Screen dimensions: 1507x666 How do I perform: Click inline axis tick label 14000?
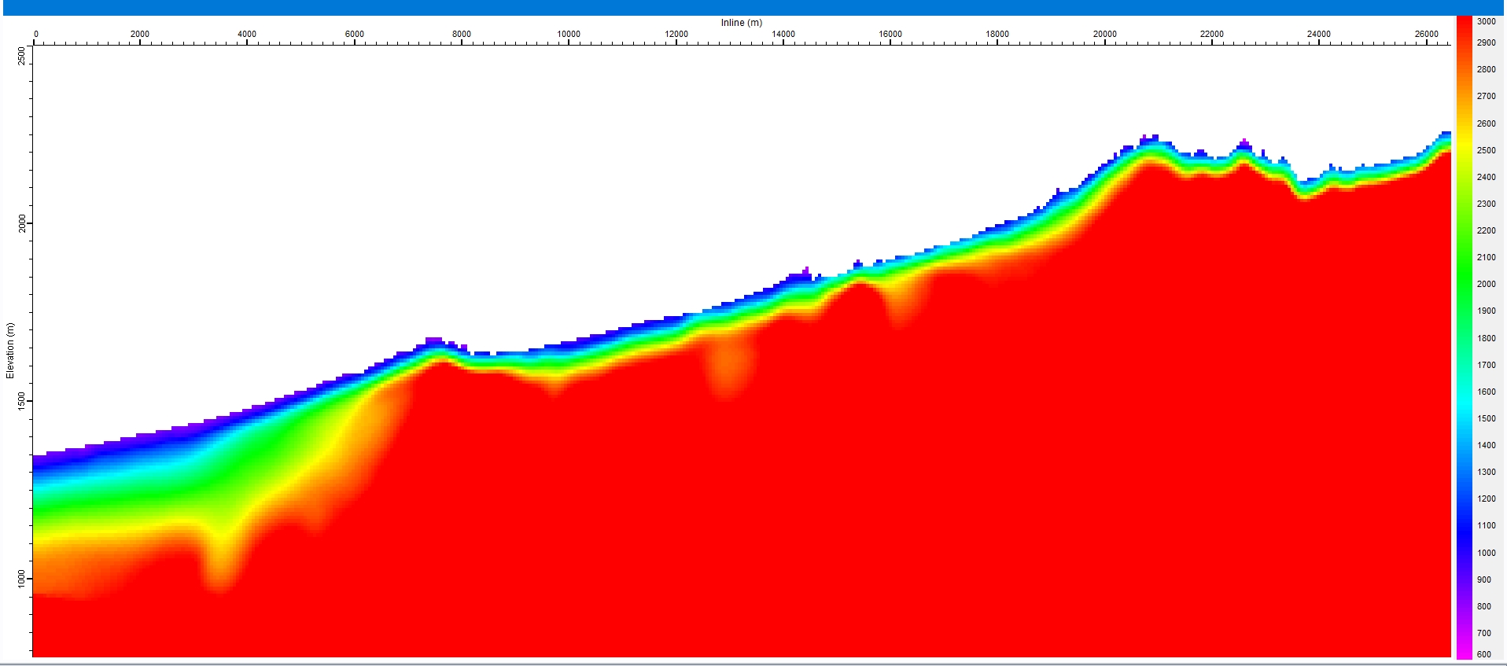pyautogui.click(x=783, y=35)
